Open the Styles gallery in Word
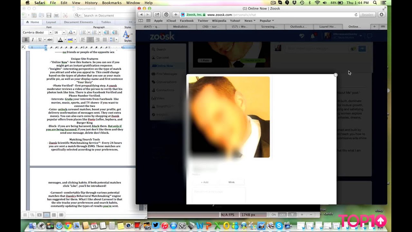The image size is (412, 232). pos(127,36)
